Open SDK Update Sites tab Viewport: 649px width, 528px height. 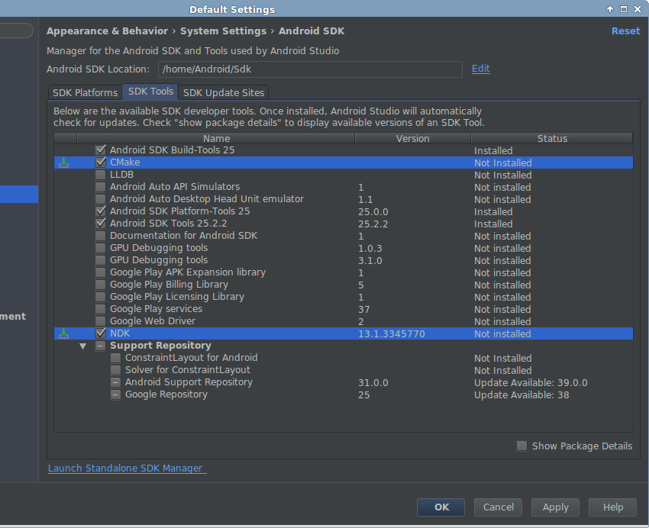click(224, 92)
